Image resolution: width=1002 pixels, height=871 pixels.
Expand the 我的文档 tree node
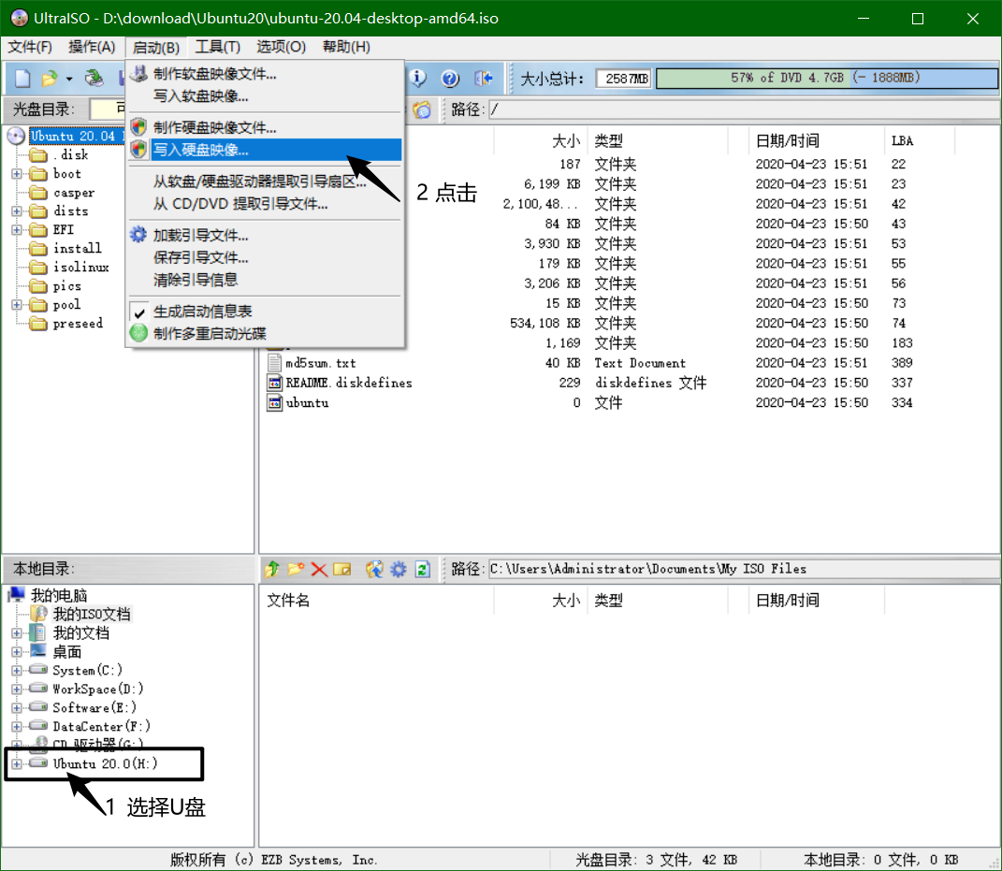17,633
